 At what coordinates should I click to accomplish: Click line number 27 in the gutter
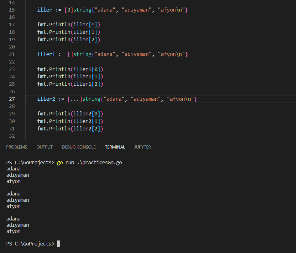(x=12, y=99)
